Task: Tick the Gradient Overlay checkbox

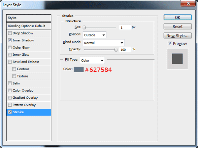Action: pos(10,98)
